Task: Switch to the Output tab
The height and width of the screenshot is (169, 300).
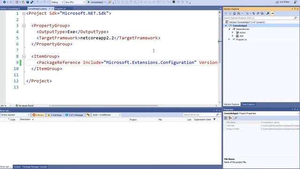Action: [17, 167]
